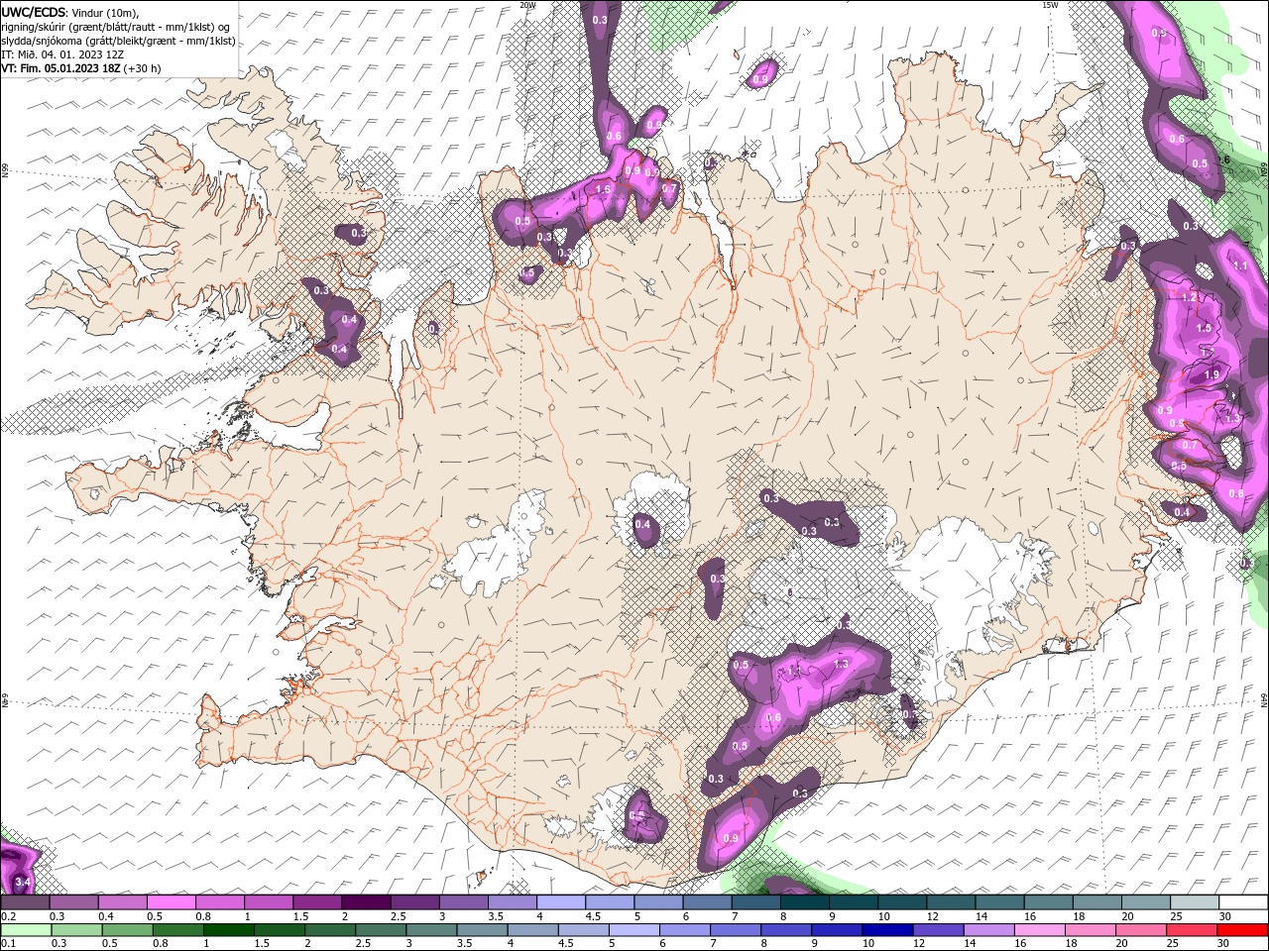Screen dimensions: 1269x951
Task: Click the '0.2' label in the top legend
Action: [8, 917]
